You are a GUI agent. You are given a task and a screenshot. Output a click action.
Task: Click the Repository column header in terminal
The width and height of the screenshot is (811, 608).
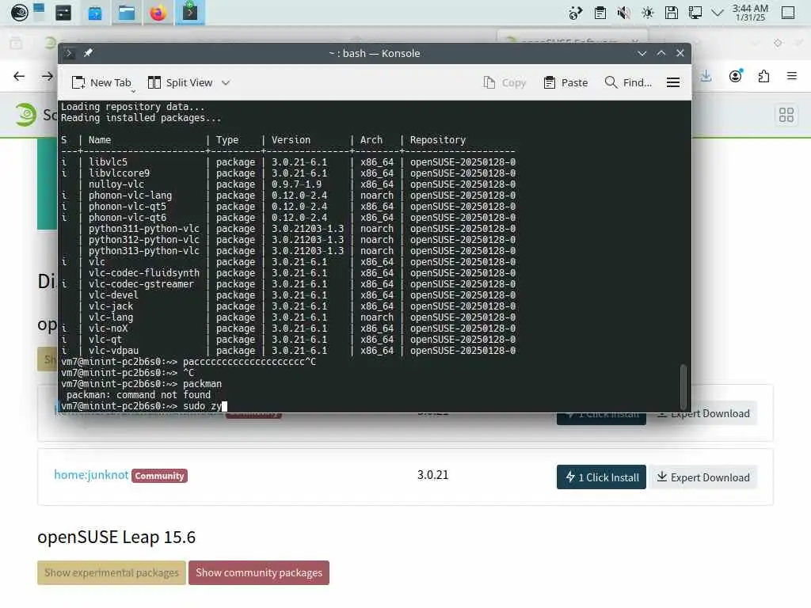coord(437,139)
